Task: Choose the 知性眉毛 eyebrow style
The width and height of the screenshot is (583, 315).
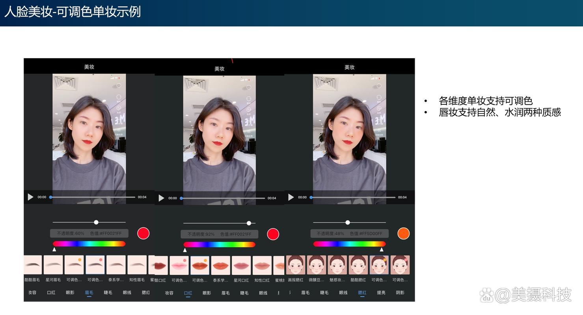Action: coord(137,265)
